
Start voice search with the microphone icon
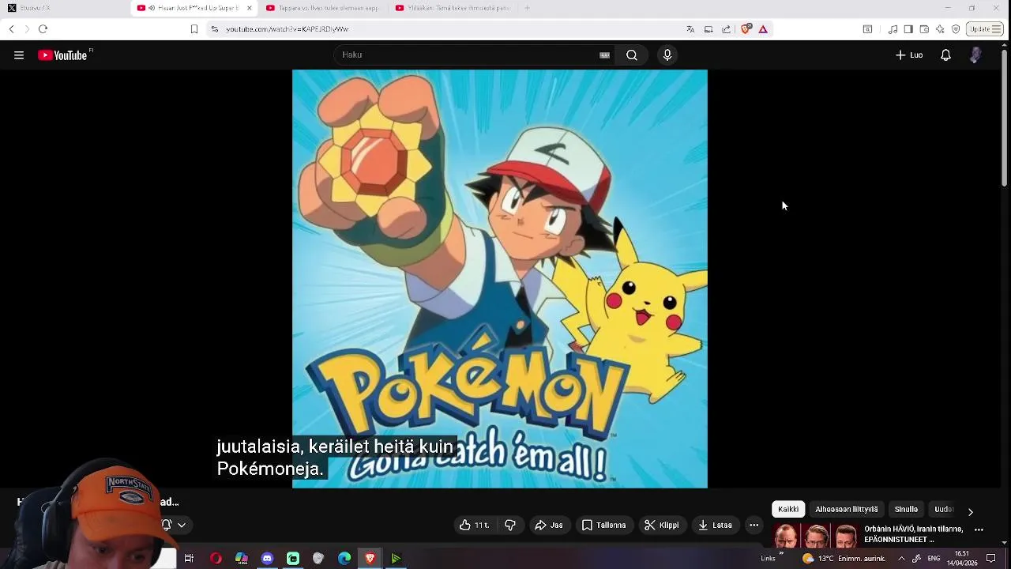tap(667, 55)
